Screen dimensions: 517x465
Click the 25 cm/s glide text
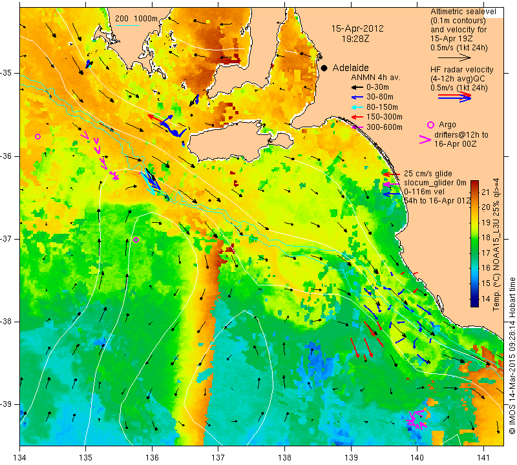[x=428, y=174]
